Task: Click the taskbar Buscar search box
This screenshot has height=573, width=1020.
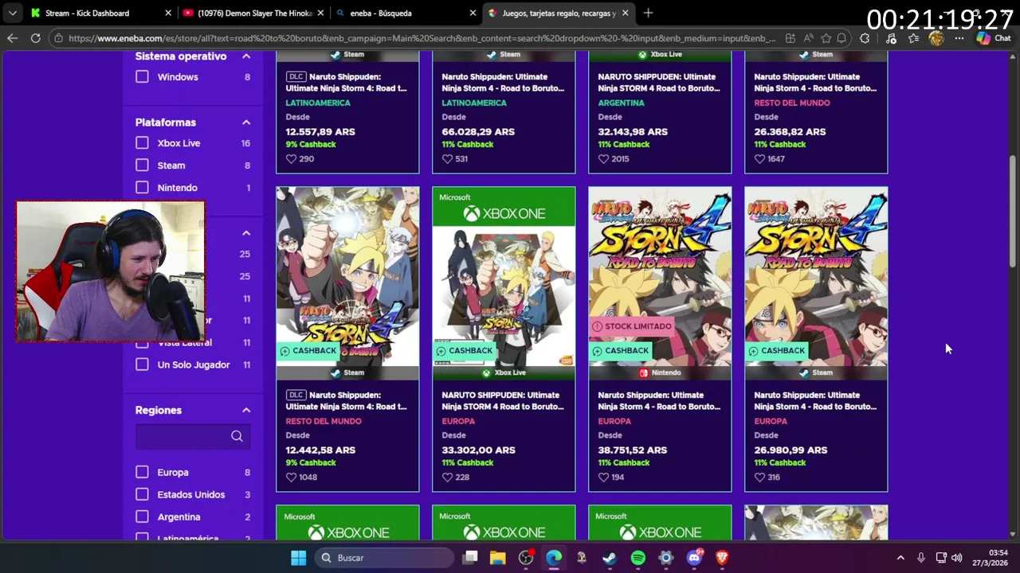Action: 383,558
